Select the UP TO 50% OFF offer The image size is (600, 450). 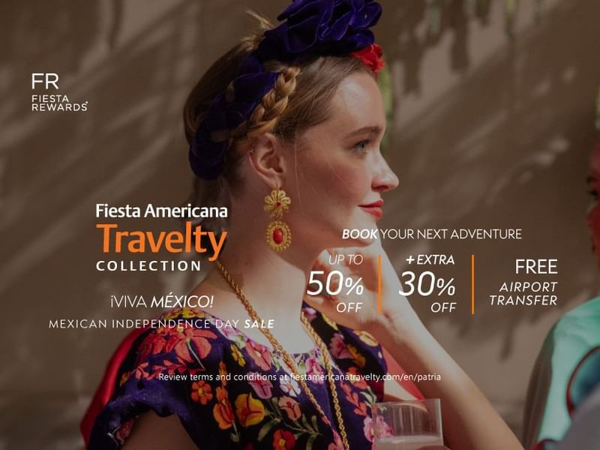pos(335,283)
